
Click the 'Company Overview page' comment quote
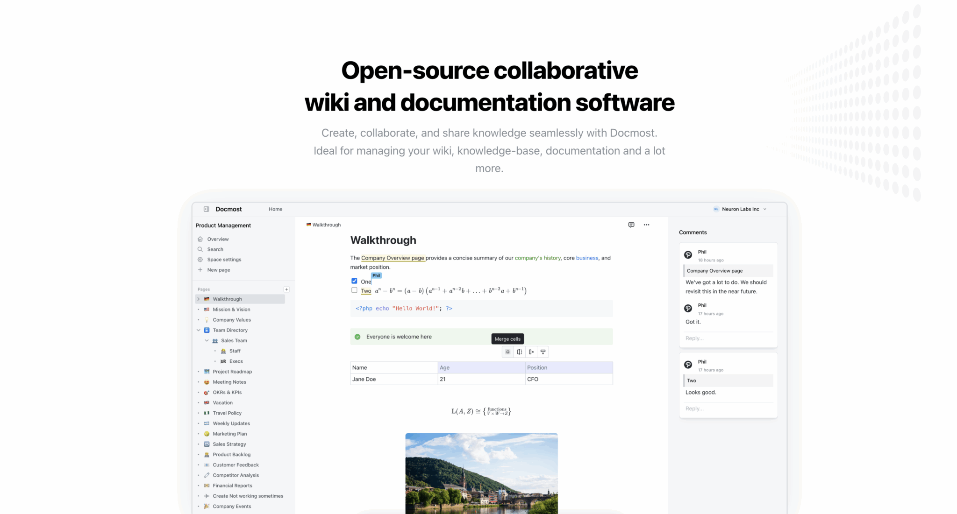728,271
